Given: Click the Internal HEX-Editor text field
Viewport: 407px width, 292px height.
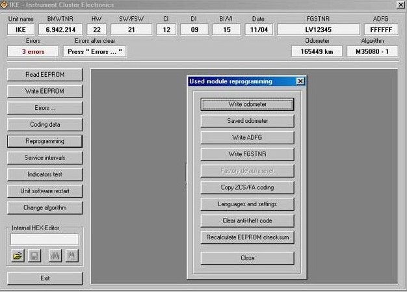Looking at the screenshot, I should pyautogui.click(x=44, y=239).
